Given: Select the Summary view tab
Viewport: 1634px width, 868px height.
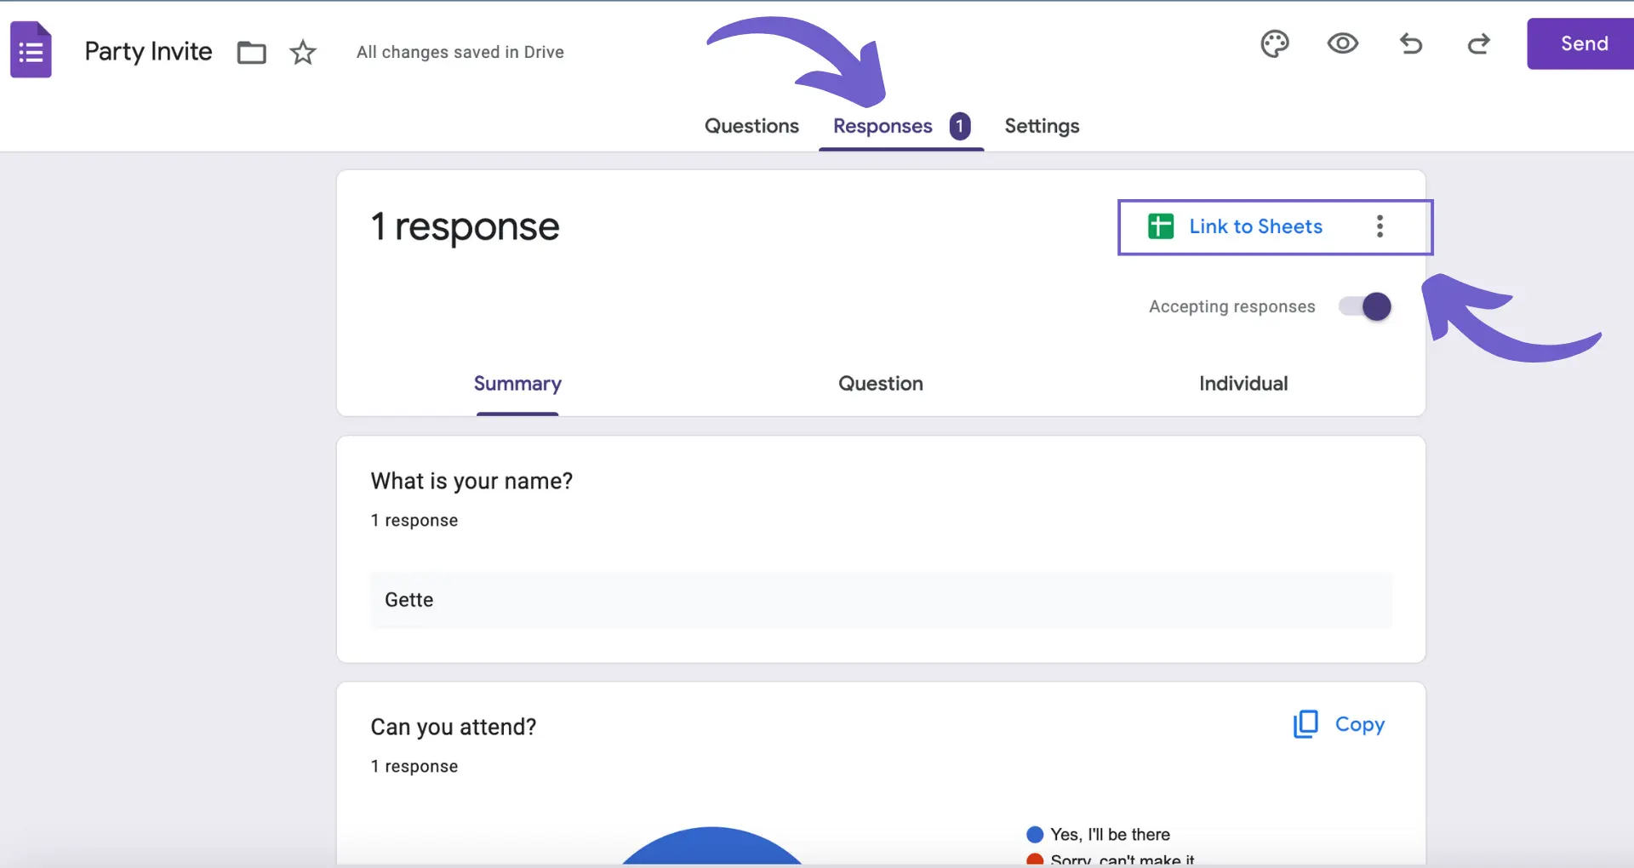Looking at the screenshot, I should point(517,384).
